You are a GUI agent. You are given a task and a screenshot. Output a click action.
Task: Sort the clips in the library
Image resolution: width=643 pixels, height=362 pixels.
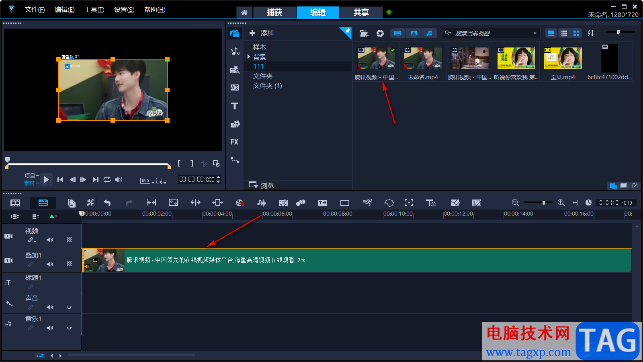(591, 33)
